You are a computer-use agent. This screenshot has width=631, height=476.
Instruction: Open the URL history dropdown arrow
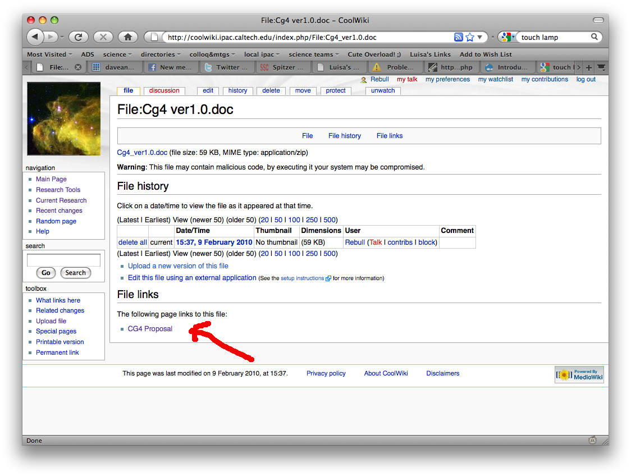click(480, 38)
